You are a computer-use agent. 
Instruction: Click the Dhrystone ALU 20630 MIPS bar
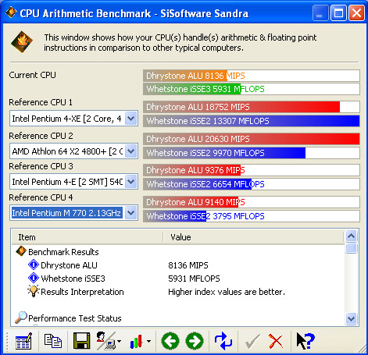click(x=252, y=139)
